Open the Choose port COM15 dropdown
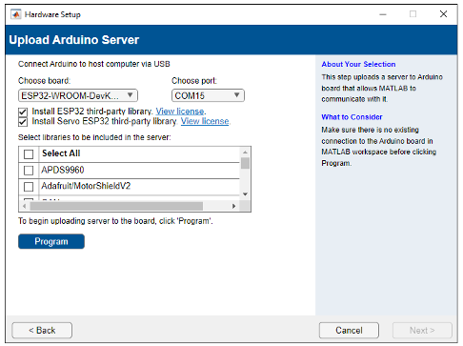This screenshot has width=463, height=346. click(208, 95)
